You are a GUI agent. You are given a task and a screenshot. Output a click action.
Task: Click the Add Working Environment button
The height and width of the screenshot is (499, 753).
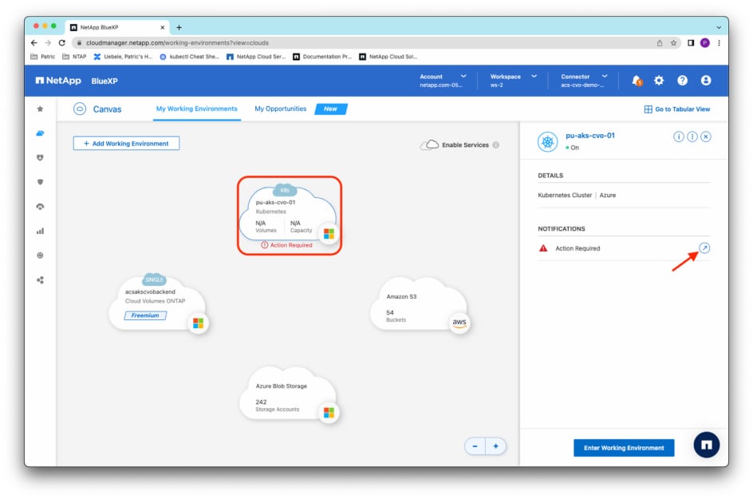click(126, 143)
